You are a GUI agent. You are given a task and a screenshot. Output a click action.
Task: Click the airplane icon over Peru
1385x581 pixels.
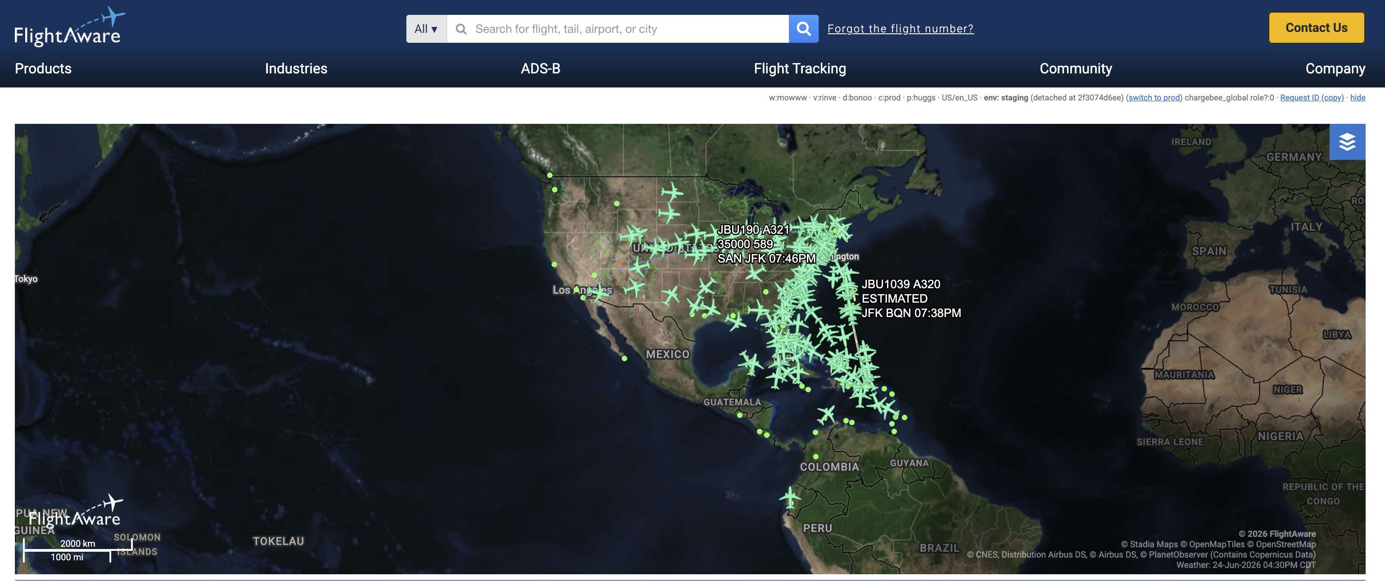click(x=790, y=498)
